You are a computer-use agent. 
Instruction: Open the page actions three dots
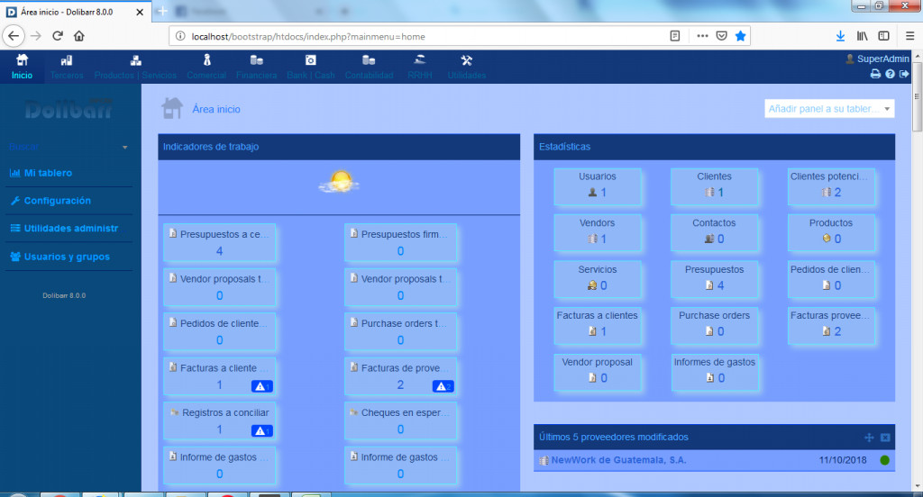pos(702,36)
